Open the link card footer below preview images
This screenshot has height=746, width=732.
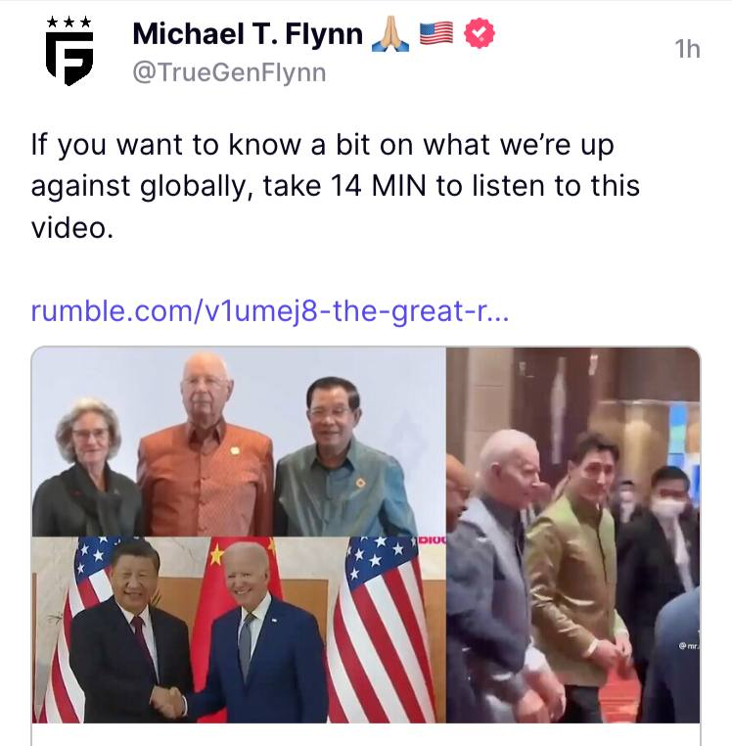pos(366,734)
